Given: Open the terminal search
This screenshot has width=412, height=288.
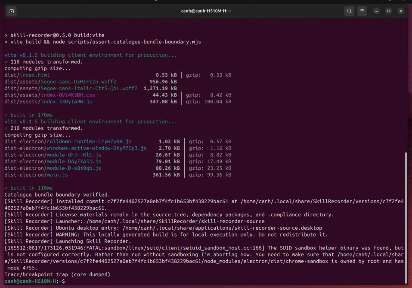Looking at the screenshot, I should tap(349, 11).
